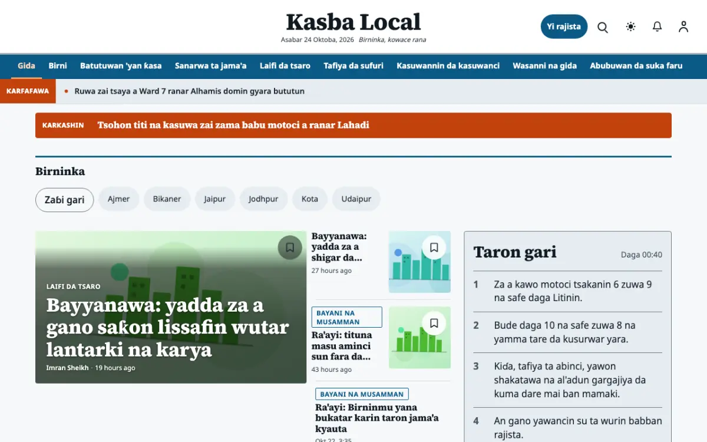Click the Yi rajista button
The height and width of the screenshot is (442, 707).
tap(564, 27)
